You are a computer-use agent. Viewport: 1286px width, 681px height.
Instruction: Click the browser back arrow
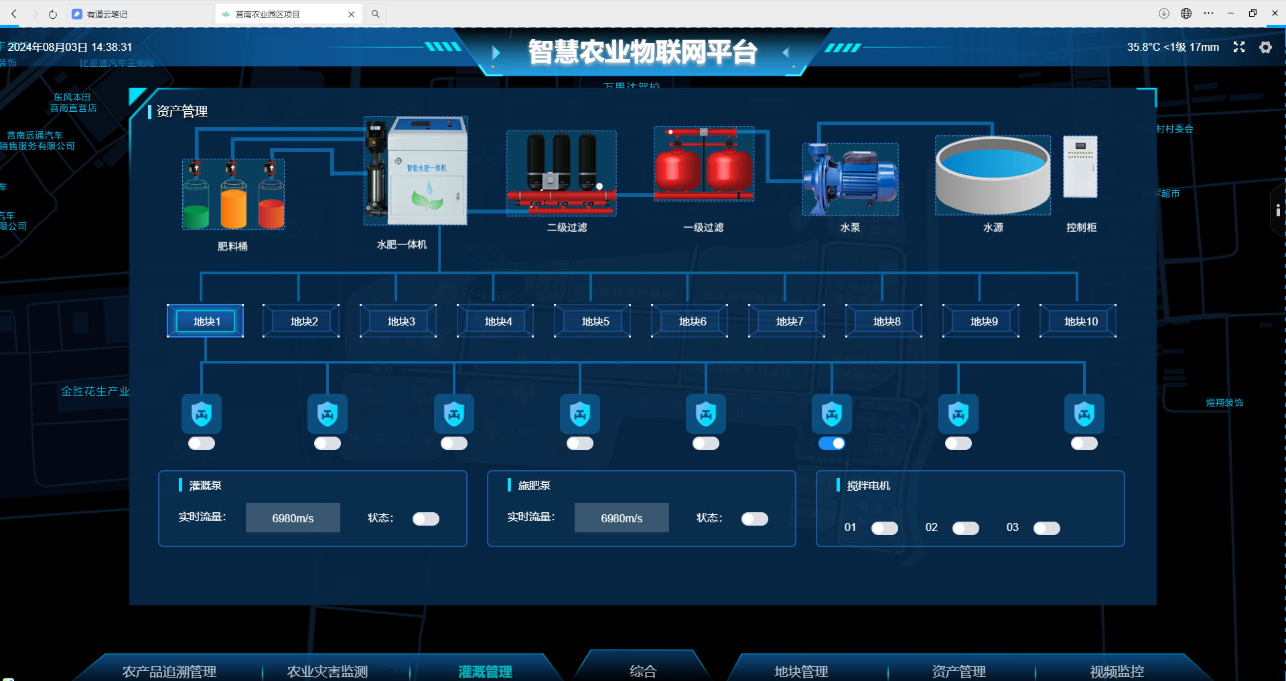coord(14,13)
